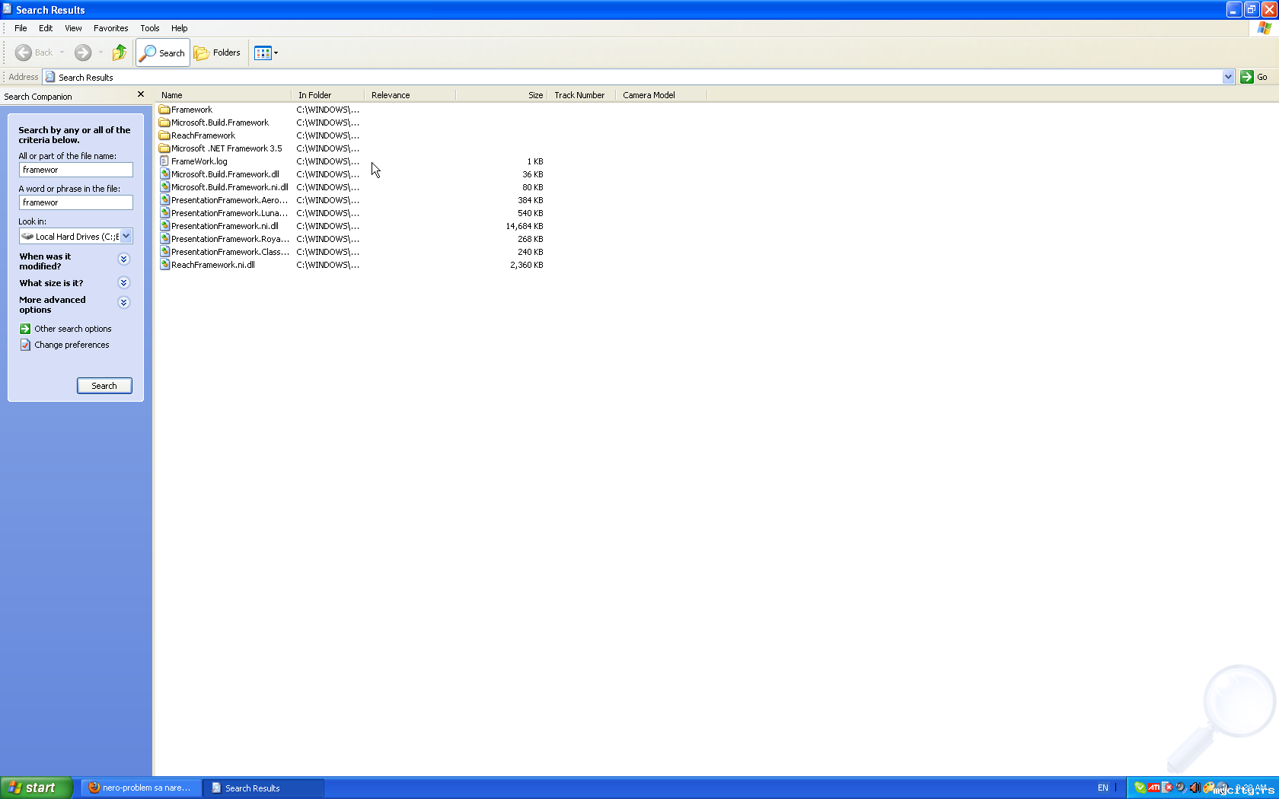The height and width of the screenshot is (799, 1279).
Task: Open the File menu
Action: (21, 28)
